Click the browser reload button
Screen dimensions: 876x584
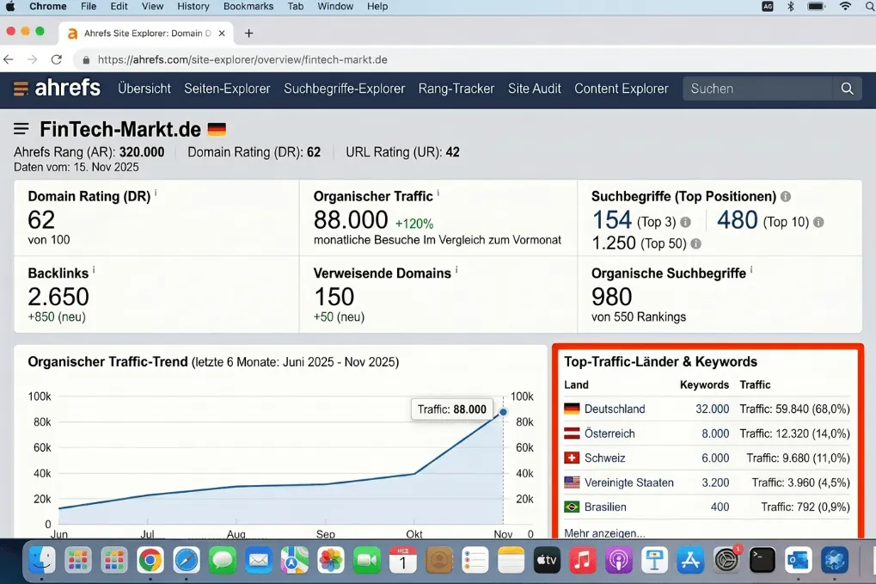tap(57, 59)
